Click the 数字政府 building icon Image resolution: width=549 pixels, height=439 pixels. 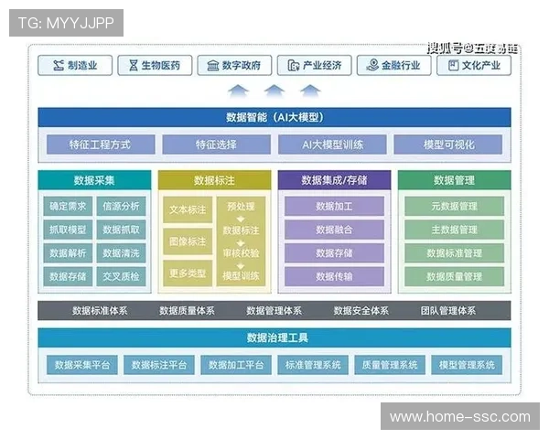213,66
